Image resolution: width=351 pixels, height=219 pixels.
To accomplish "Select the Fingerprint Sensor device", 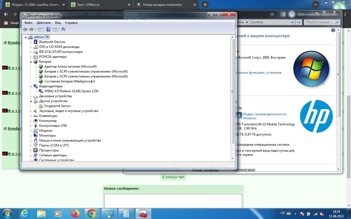I will pos(58,106).
